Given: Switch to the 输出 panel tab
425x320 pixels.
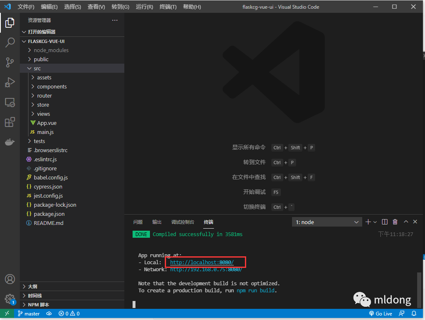Looking at the screenshot, I should (157, 222).
